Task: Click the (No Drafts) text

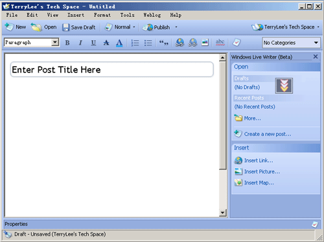Action: point(247,87)
